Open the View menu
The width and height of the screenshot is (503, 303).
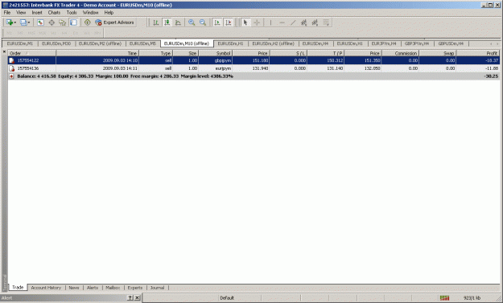21,13
